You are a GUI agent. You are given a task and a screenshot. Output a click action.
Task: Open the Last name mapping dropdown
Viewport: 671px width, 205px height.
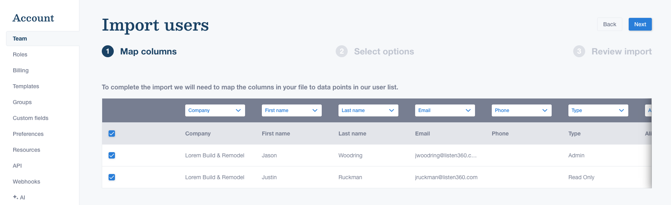point(368,110)
